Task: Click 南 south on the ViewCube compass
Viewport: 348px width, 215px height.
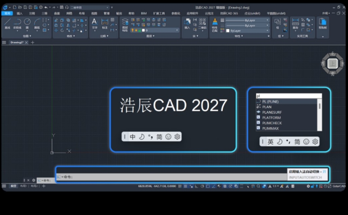Action: 333,74
